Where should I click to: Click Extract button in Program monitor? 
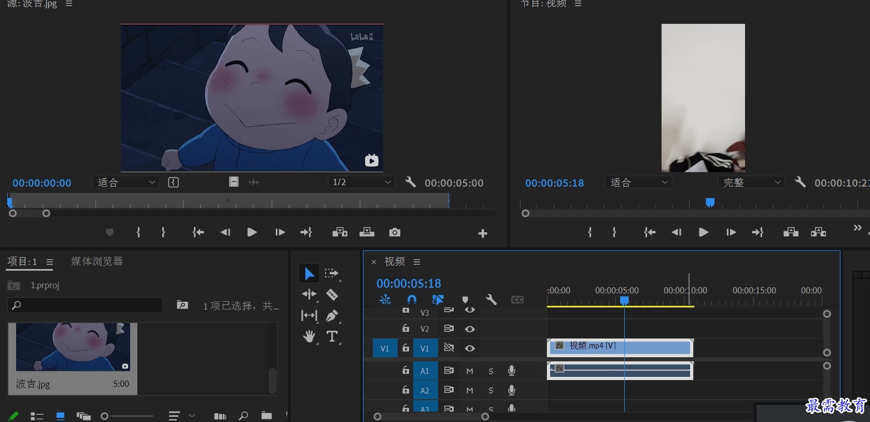[818, 232]
